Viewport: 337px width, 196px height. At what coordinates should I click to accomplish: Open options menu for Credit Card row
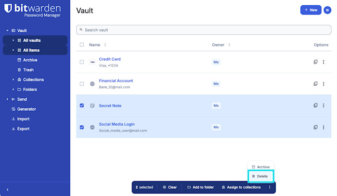pos(324,62)
